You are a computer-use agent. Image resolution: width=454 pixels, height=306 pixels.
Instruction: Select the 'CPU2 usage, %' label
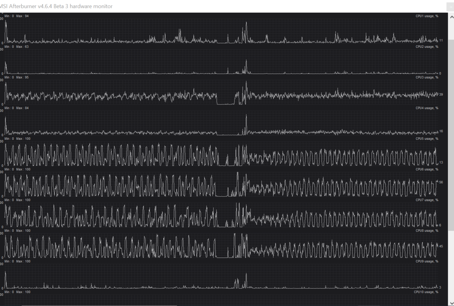427,47
